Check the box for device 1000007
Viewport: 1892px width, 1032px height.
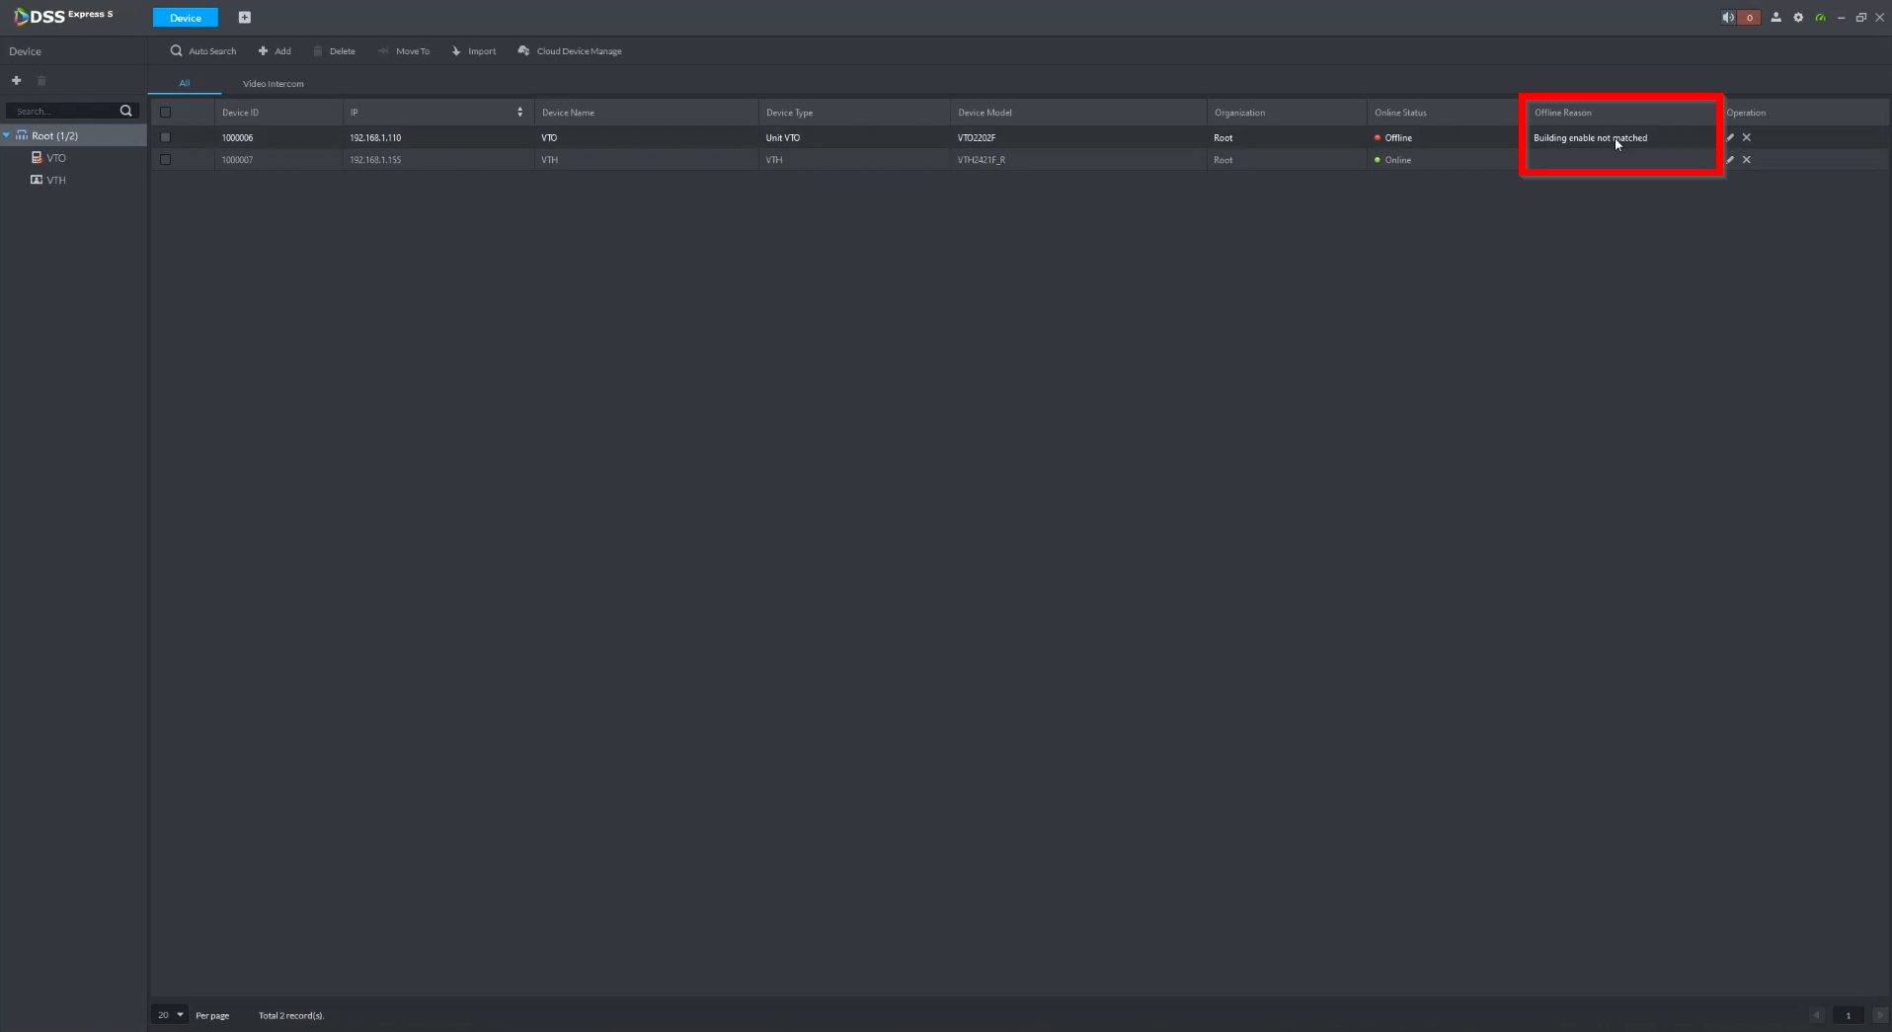pos(166,160)
